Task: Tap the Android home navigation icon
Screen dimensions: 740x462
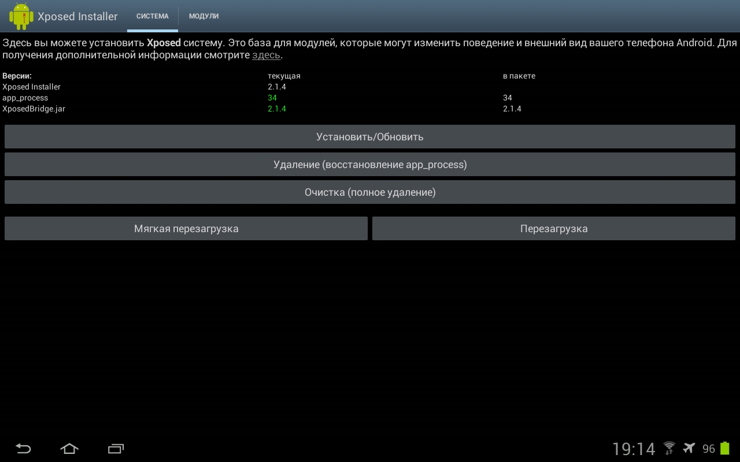Action: click(x=69, y=449)
